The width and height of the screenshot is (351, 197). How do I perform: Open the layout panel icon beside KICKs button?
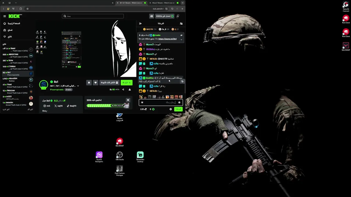[152, 16]
